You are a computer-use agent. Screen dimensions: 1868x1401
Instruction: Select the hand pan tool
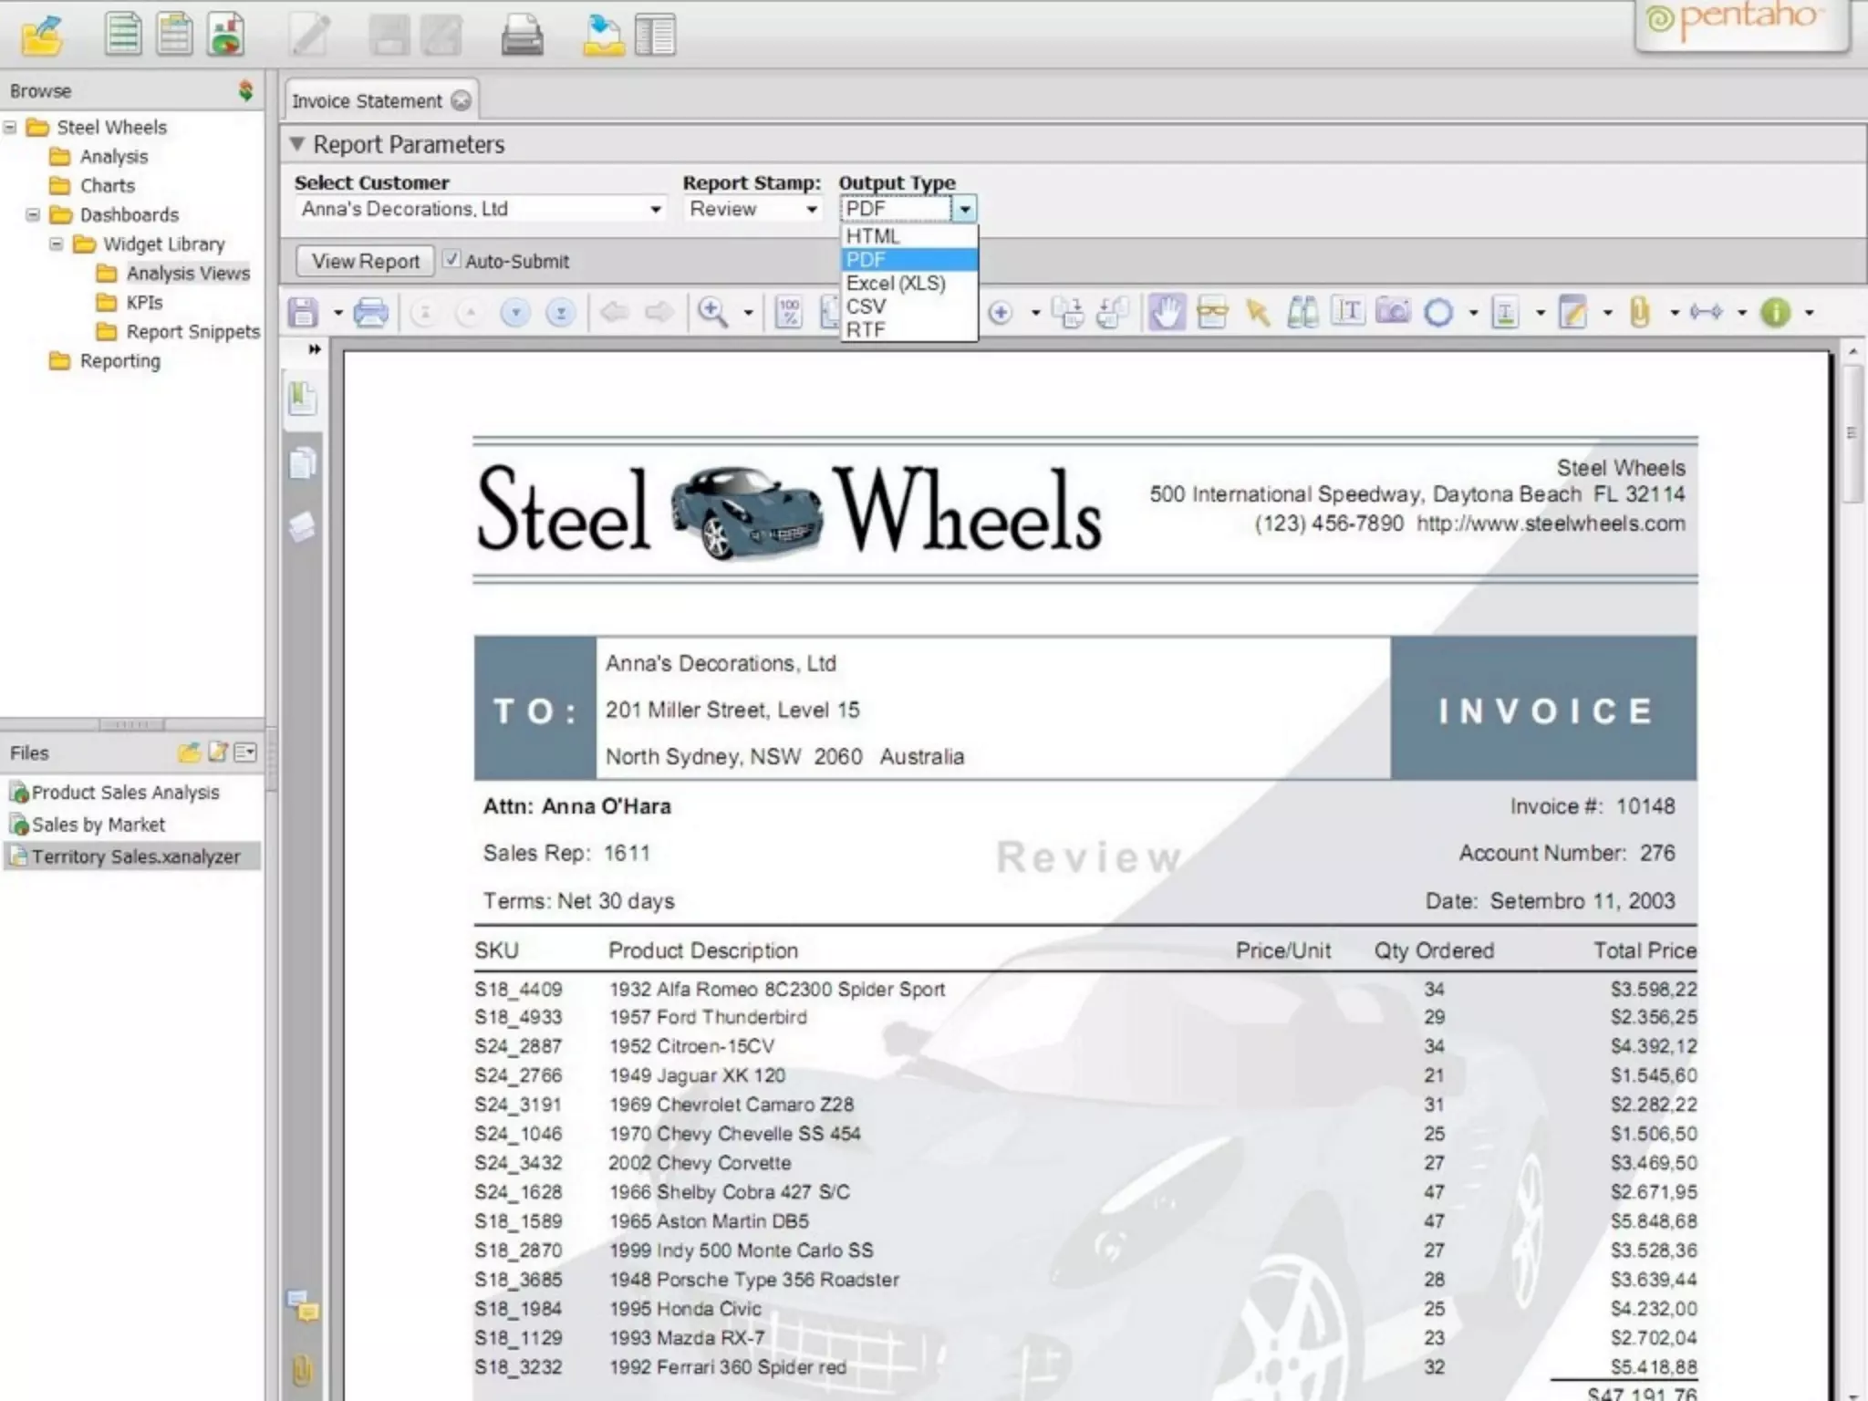(x=1166, y=313)
